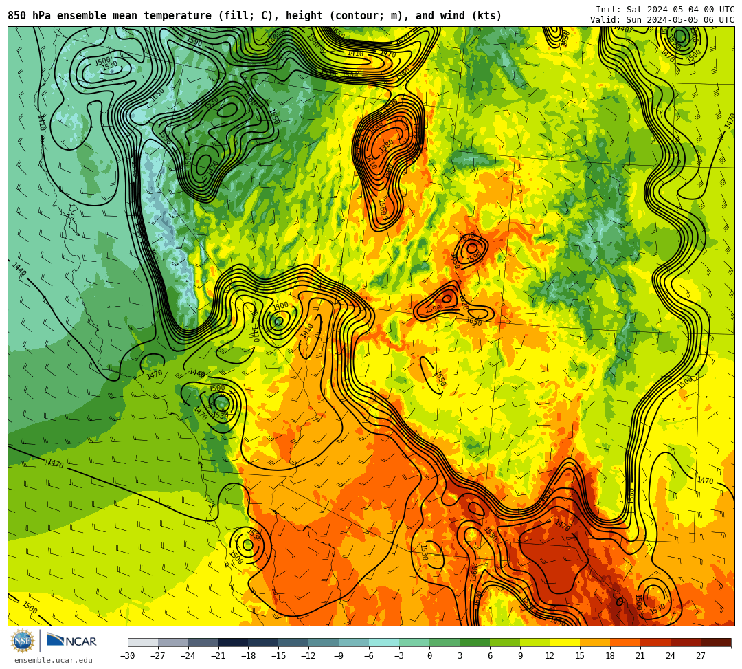Screen dimensions: 742x669
Task: Pick the colorbar swatch between -6 and -3
Action: click(x=384, y=642)
